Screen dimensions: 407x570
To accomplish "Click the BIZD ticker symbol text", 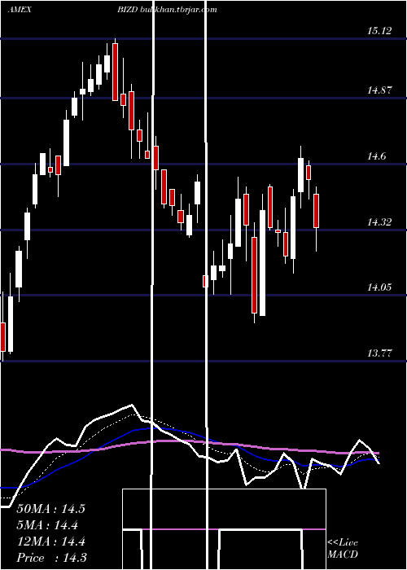I will [127, 10].
